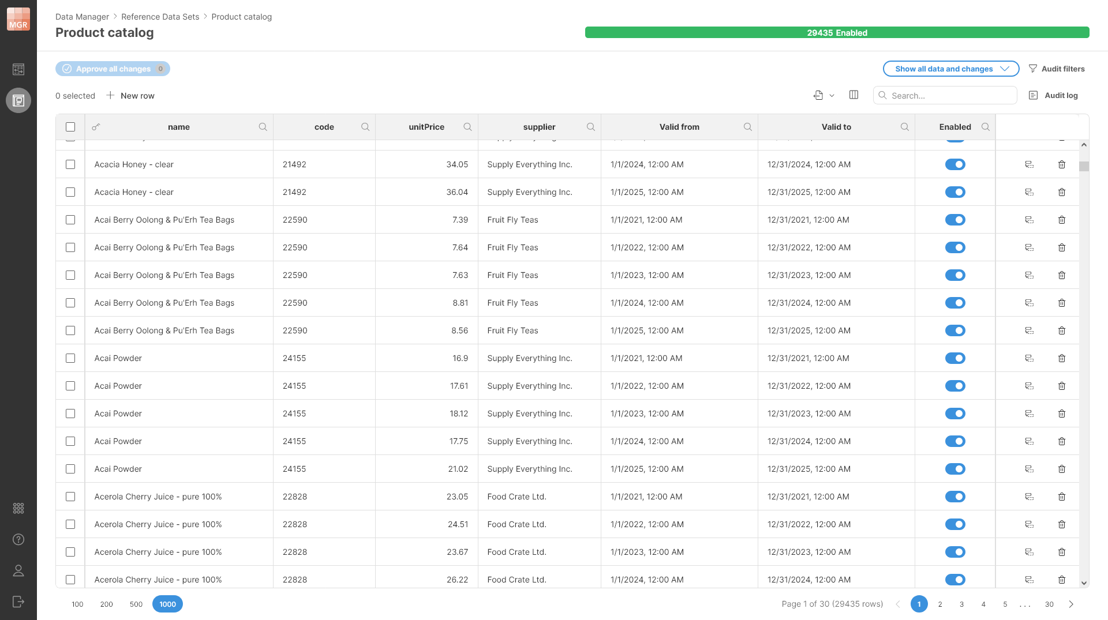The image size is (1108, 620).
Task: Delete the Acai Powder row priced 16.9
Action: coord(1062,358)
